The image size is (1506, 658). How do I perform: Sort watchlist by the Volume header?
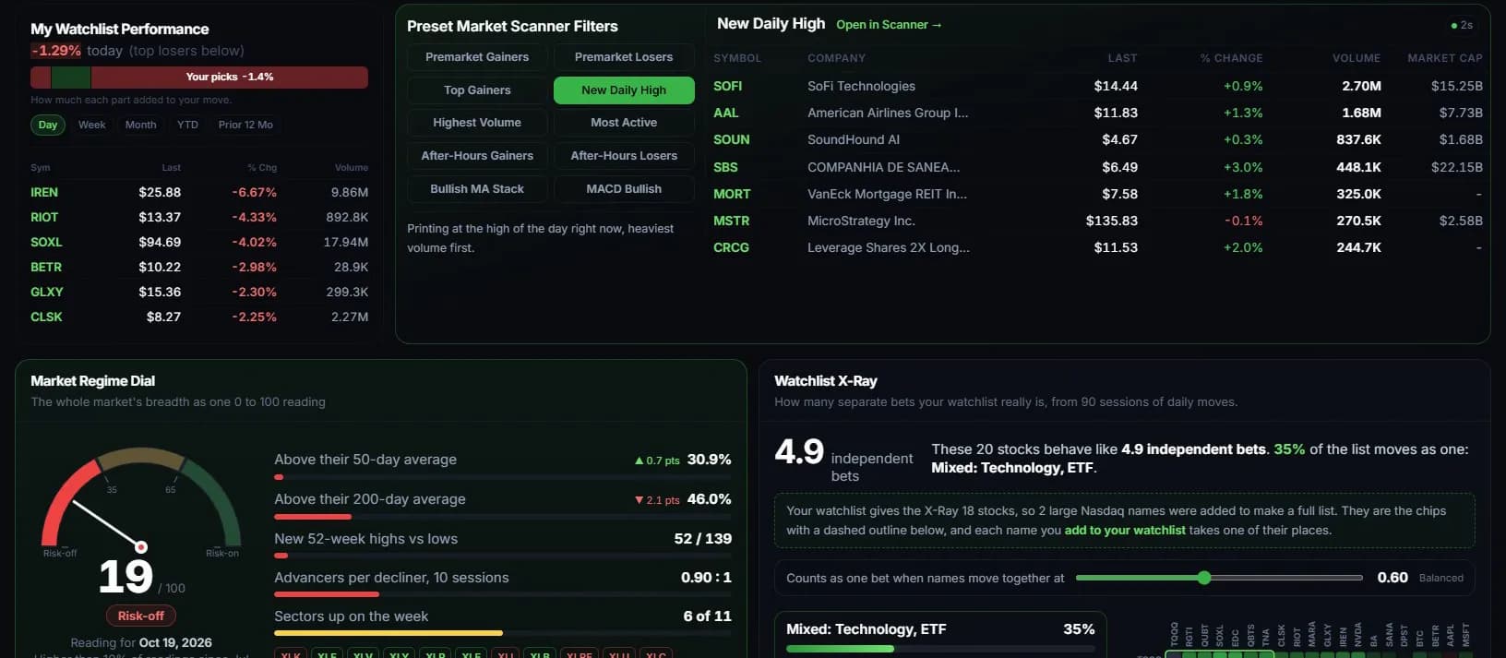352,168
